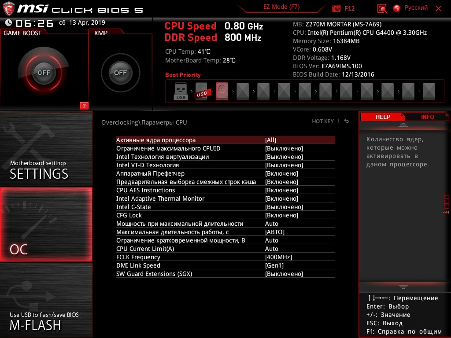Change CPU AES Instructions setting

click(x=225, y=190)
